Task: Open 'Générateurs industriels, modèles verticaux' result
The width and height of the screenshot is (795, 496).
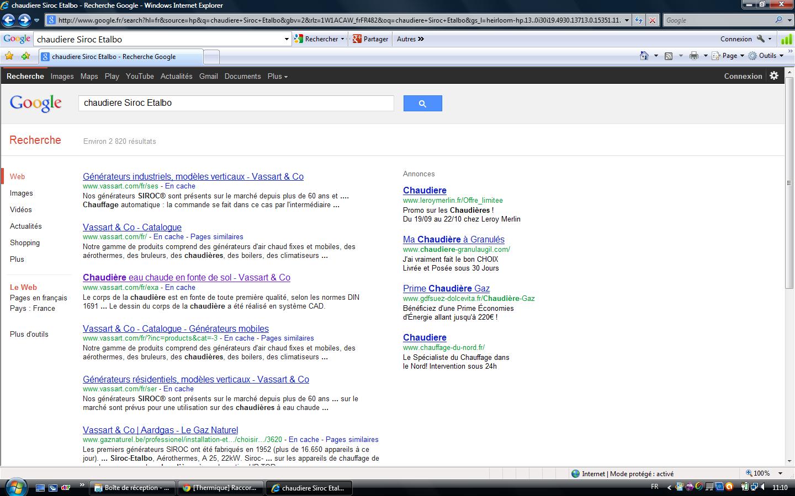Action: (193, 177)
